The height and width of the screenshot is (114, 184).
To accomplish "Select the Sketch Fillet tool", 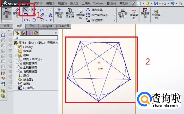I will pos(42,20).
